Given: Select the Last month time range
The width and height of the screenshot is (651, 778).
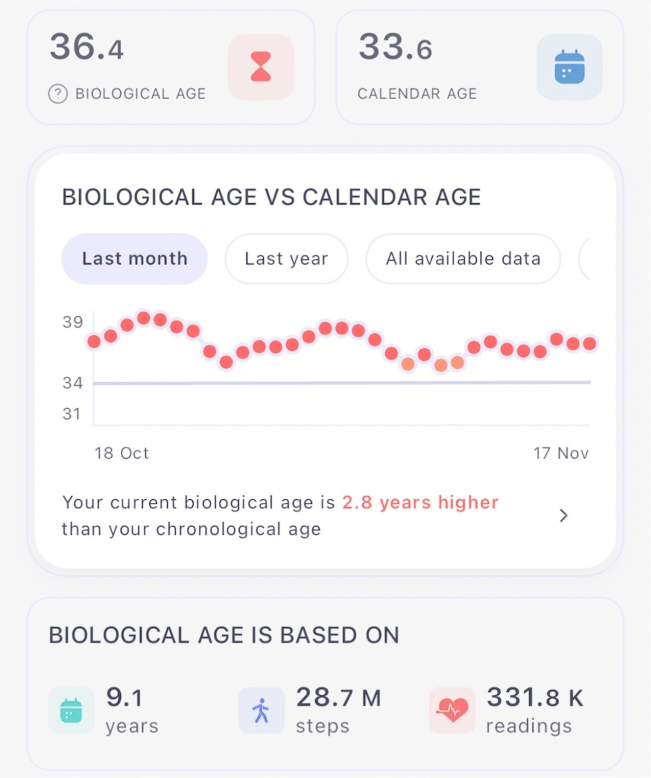Looking at the screenshot, I should pos(134,259).
